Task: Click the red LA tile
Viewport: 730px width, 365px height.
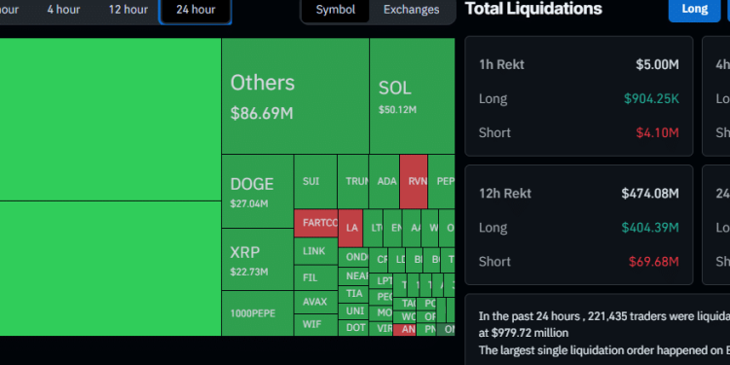Action: point(350,228)
